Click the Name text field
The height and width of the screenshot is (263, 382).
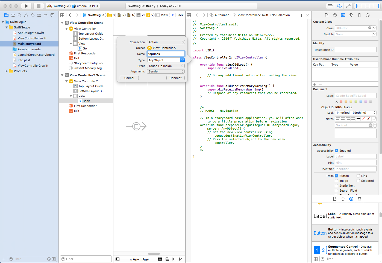(x=166, y=54)
